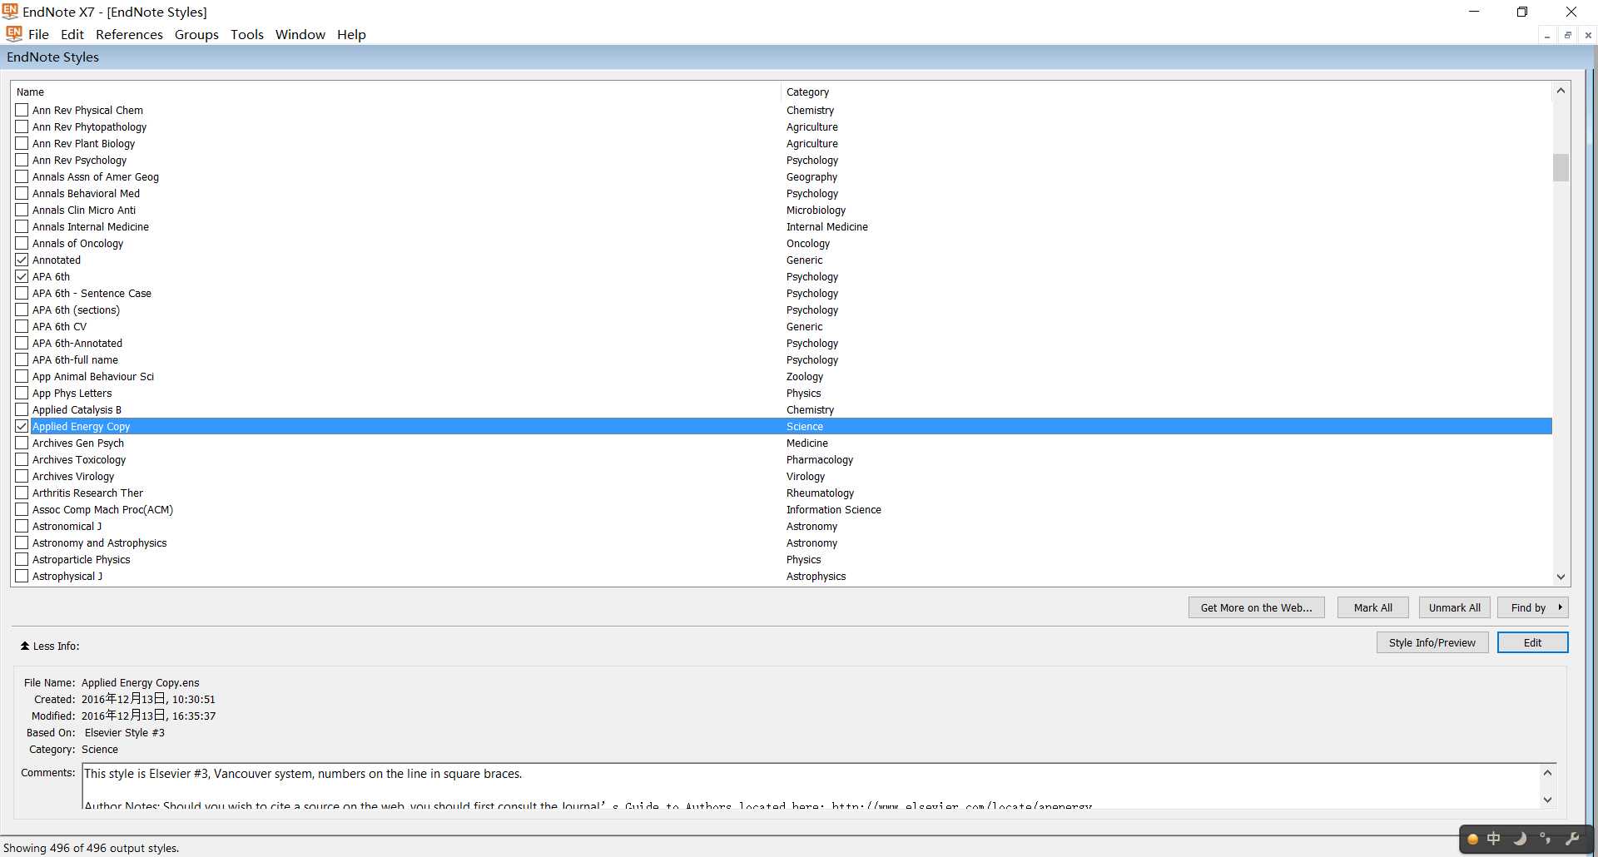Click the Less Info collapse arrow icon
Image resolution: width=1598 pixels, height=857 pixels.
25,646
